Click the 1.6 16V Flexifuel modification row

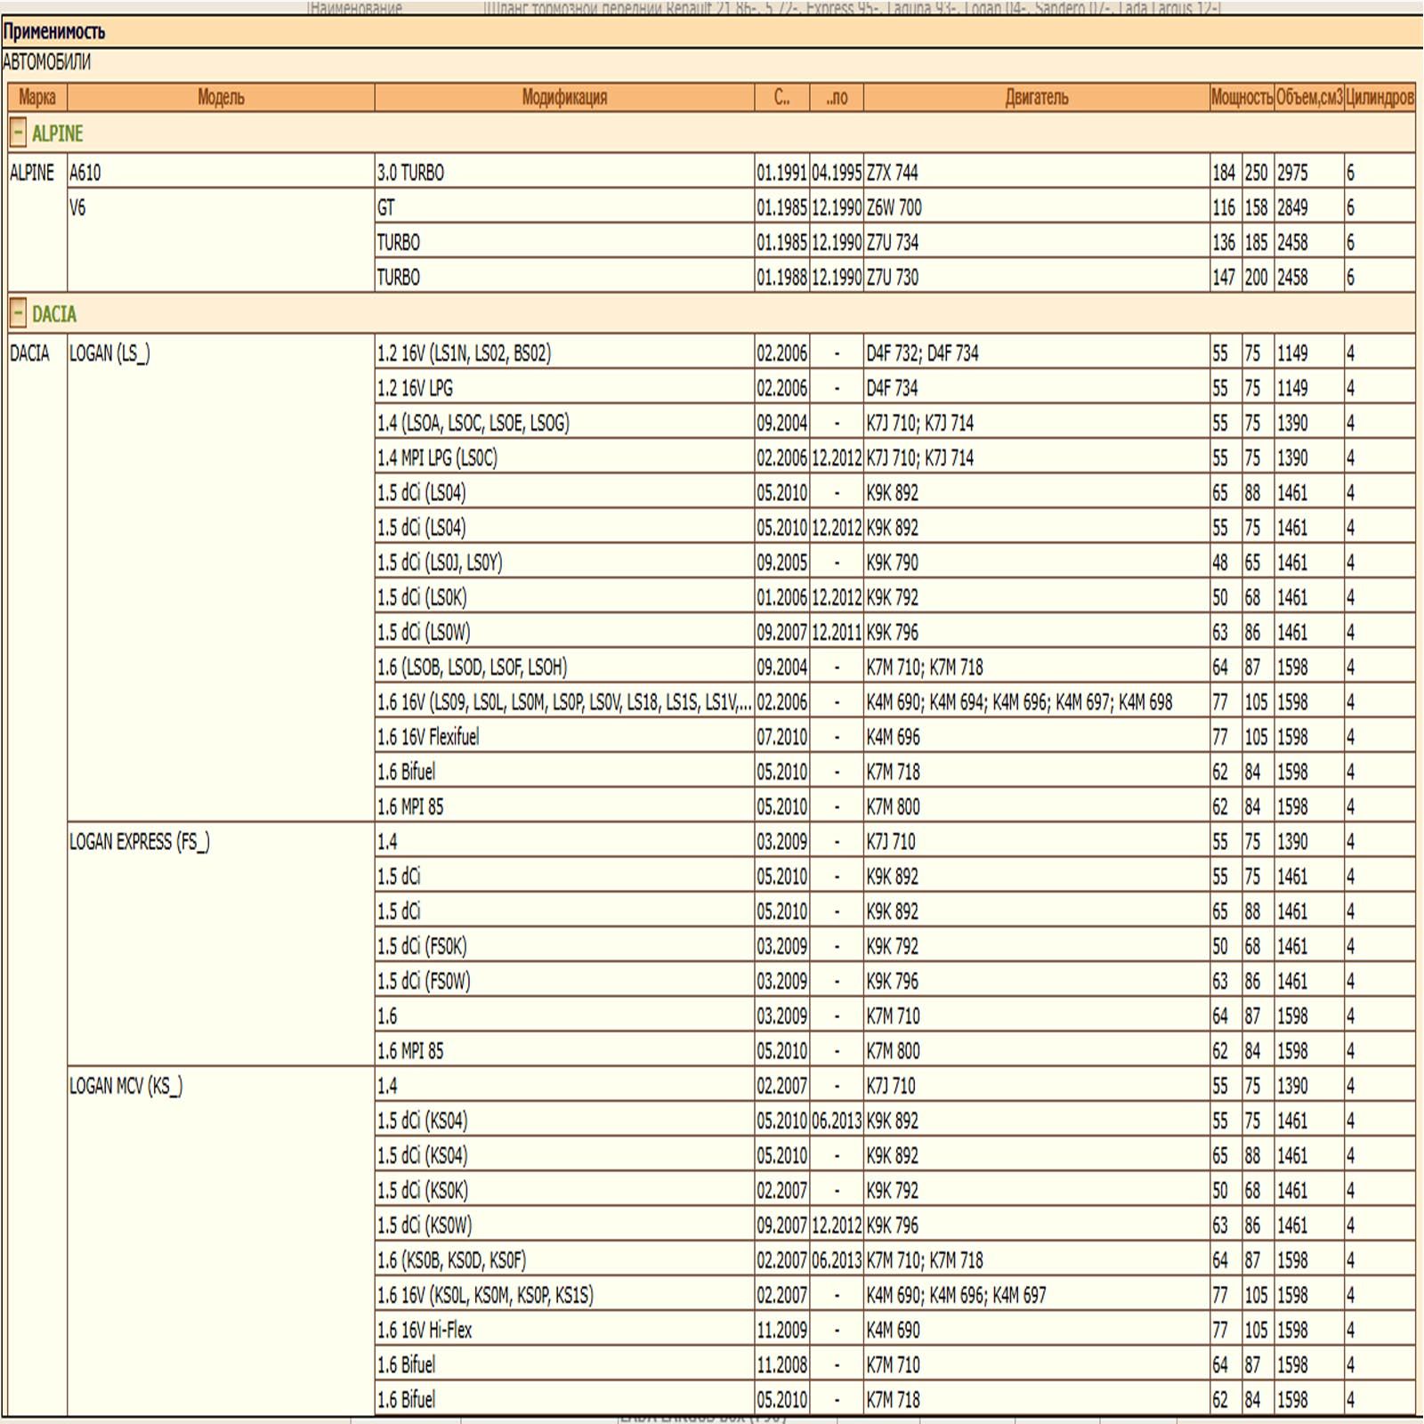[428, 737]
